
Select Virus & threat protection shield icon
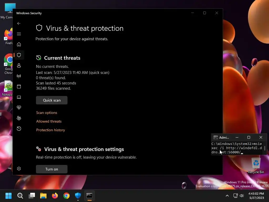click(19, 55)
